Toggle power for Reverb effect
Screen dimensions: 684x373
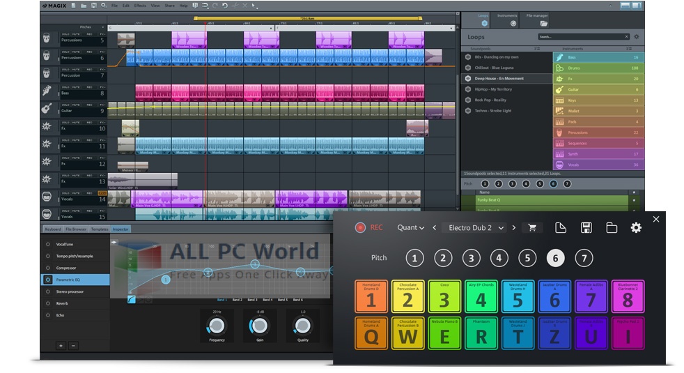coord(48,303)
